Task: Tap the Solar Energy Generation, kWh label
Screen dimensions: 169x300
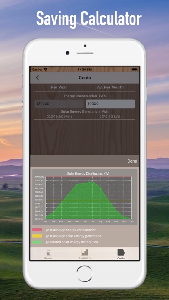Action: [x=84, y=111]
